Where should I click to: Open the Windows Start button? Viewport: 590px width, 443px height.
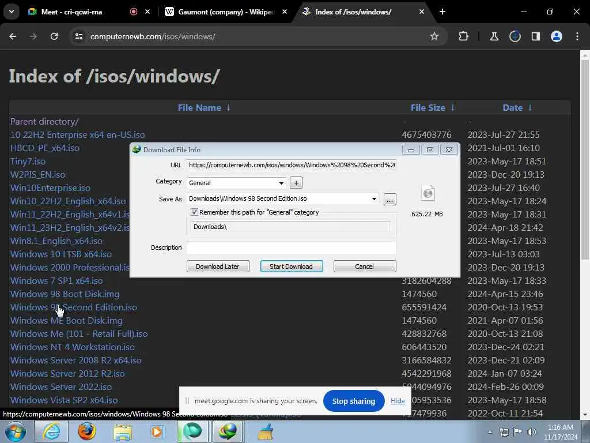(15, 431)
